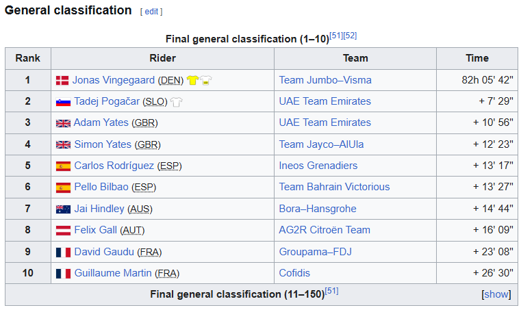This screenshot has height=310, width=521.
Task: Open the Team Jumbo–Visma link
Action: coord(325,80)
